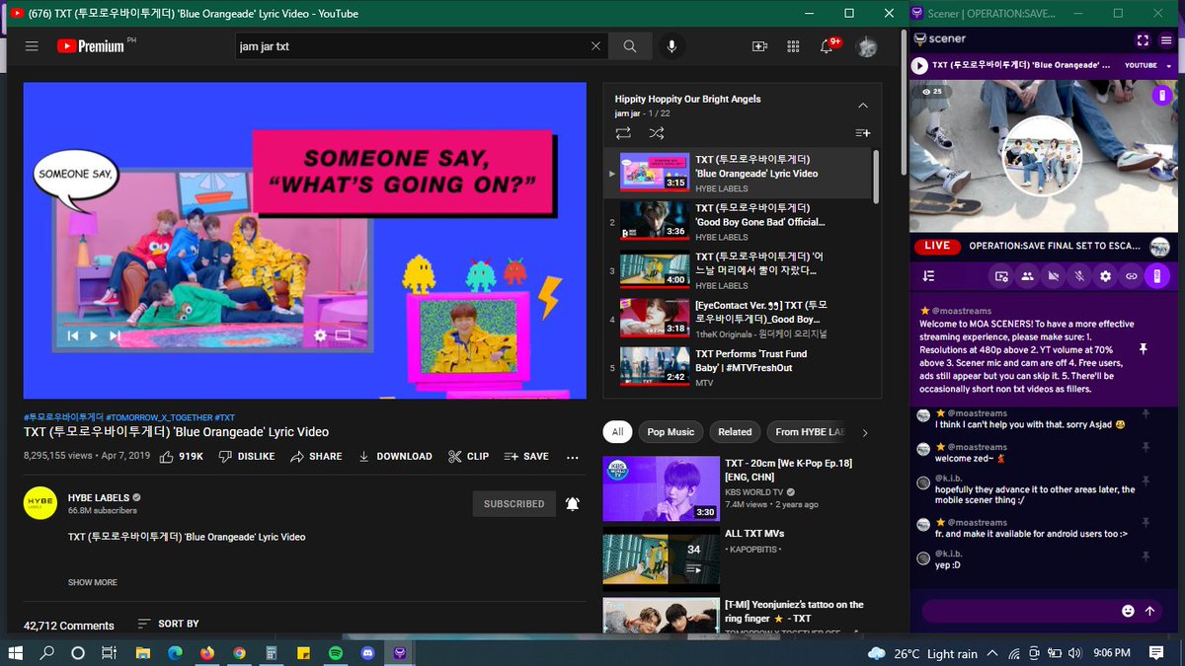The height and width of the screenshot is (666, 1185).
Task: Scener LIVE badge
Action: pos(937,246)
